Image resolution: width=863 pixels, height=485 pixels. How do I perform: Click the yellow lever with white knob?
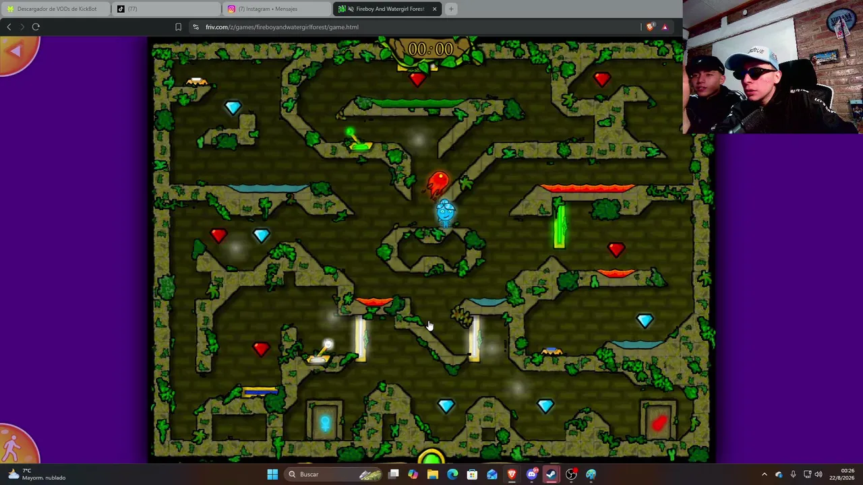pos(321,352)
